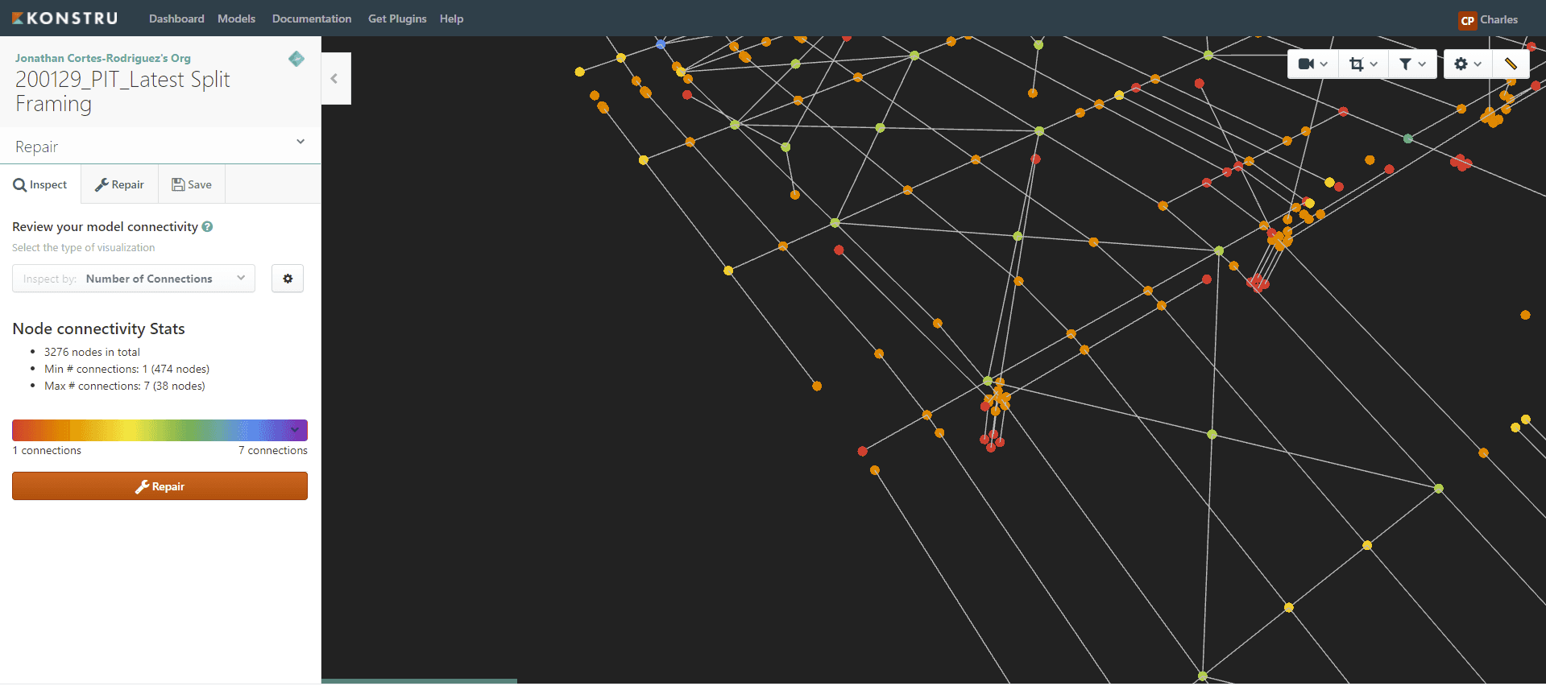
Task: Click the connectivity help question mark
Action: [x=208, y=227]
